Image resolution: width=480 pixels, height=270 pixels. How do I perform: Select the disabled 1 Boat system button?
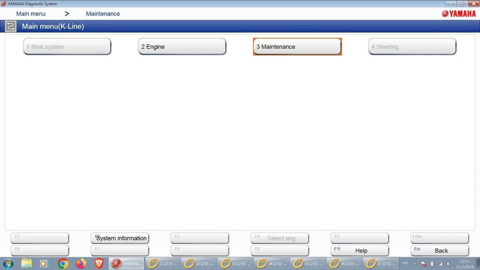click(67, 47)
